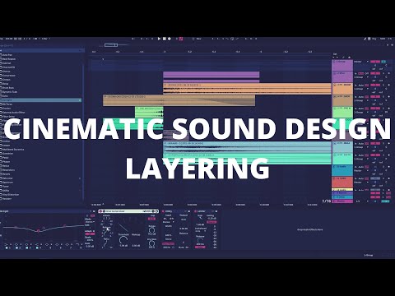The height and width of the screenshot is (296, 395).
Task: Fold the 1 Group track with its toggle
Action: (334, 62)
